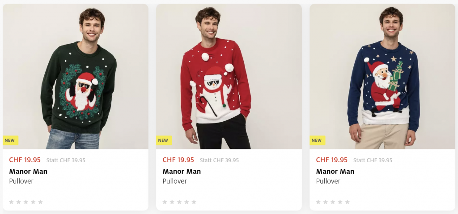Open the red snowman sweater photo
Screen dimensions: 458x214
tap(229, 76)
